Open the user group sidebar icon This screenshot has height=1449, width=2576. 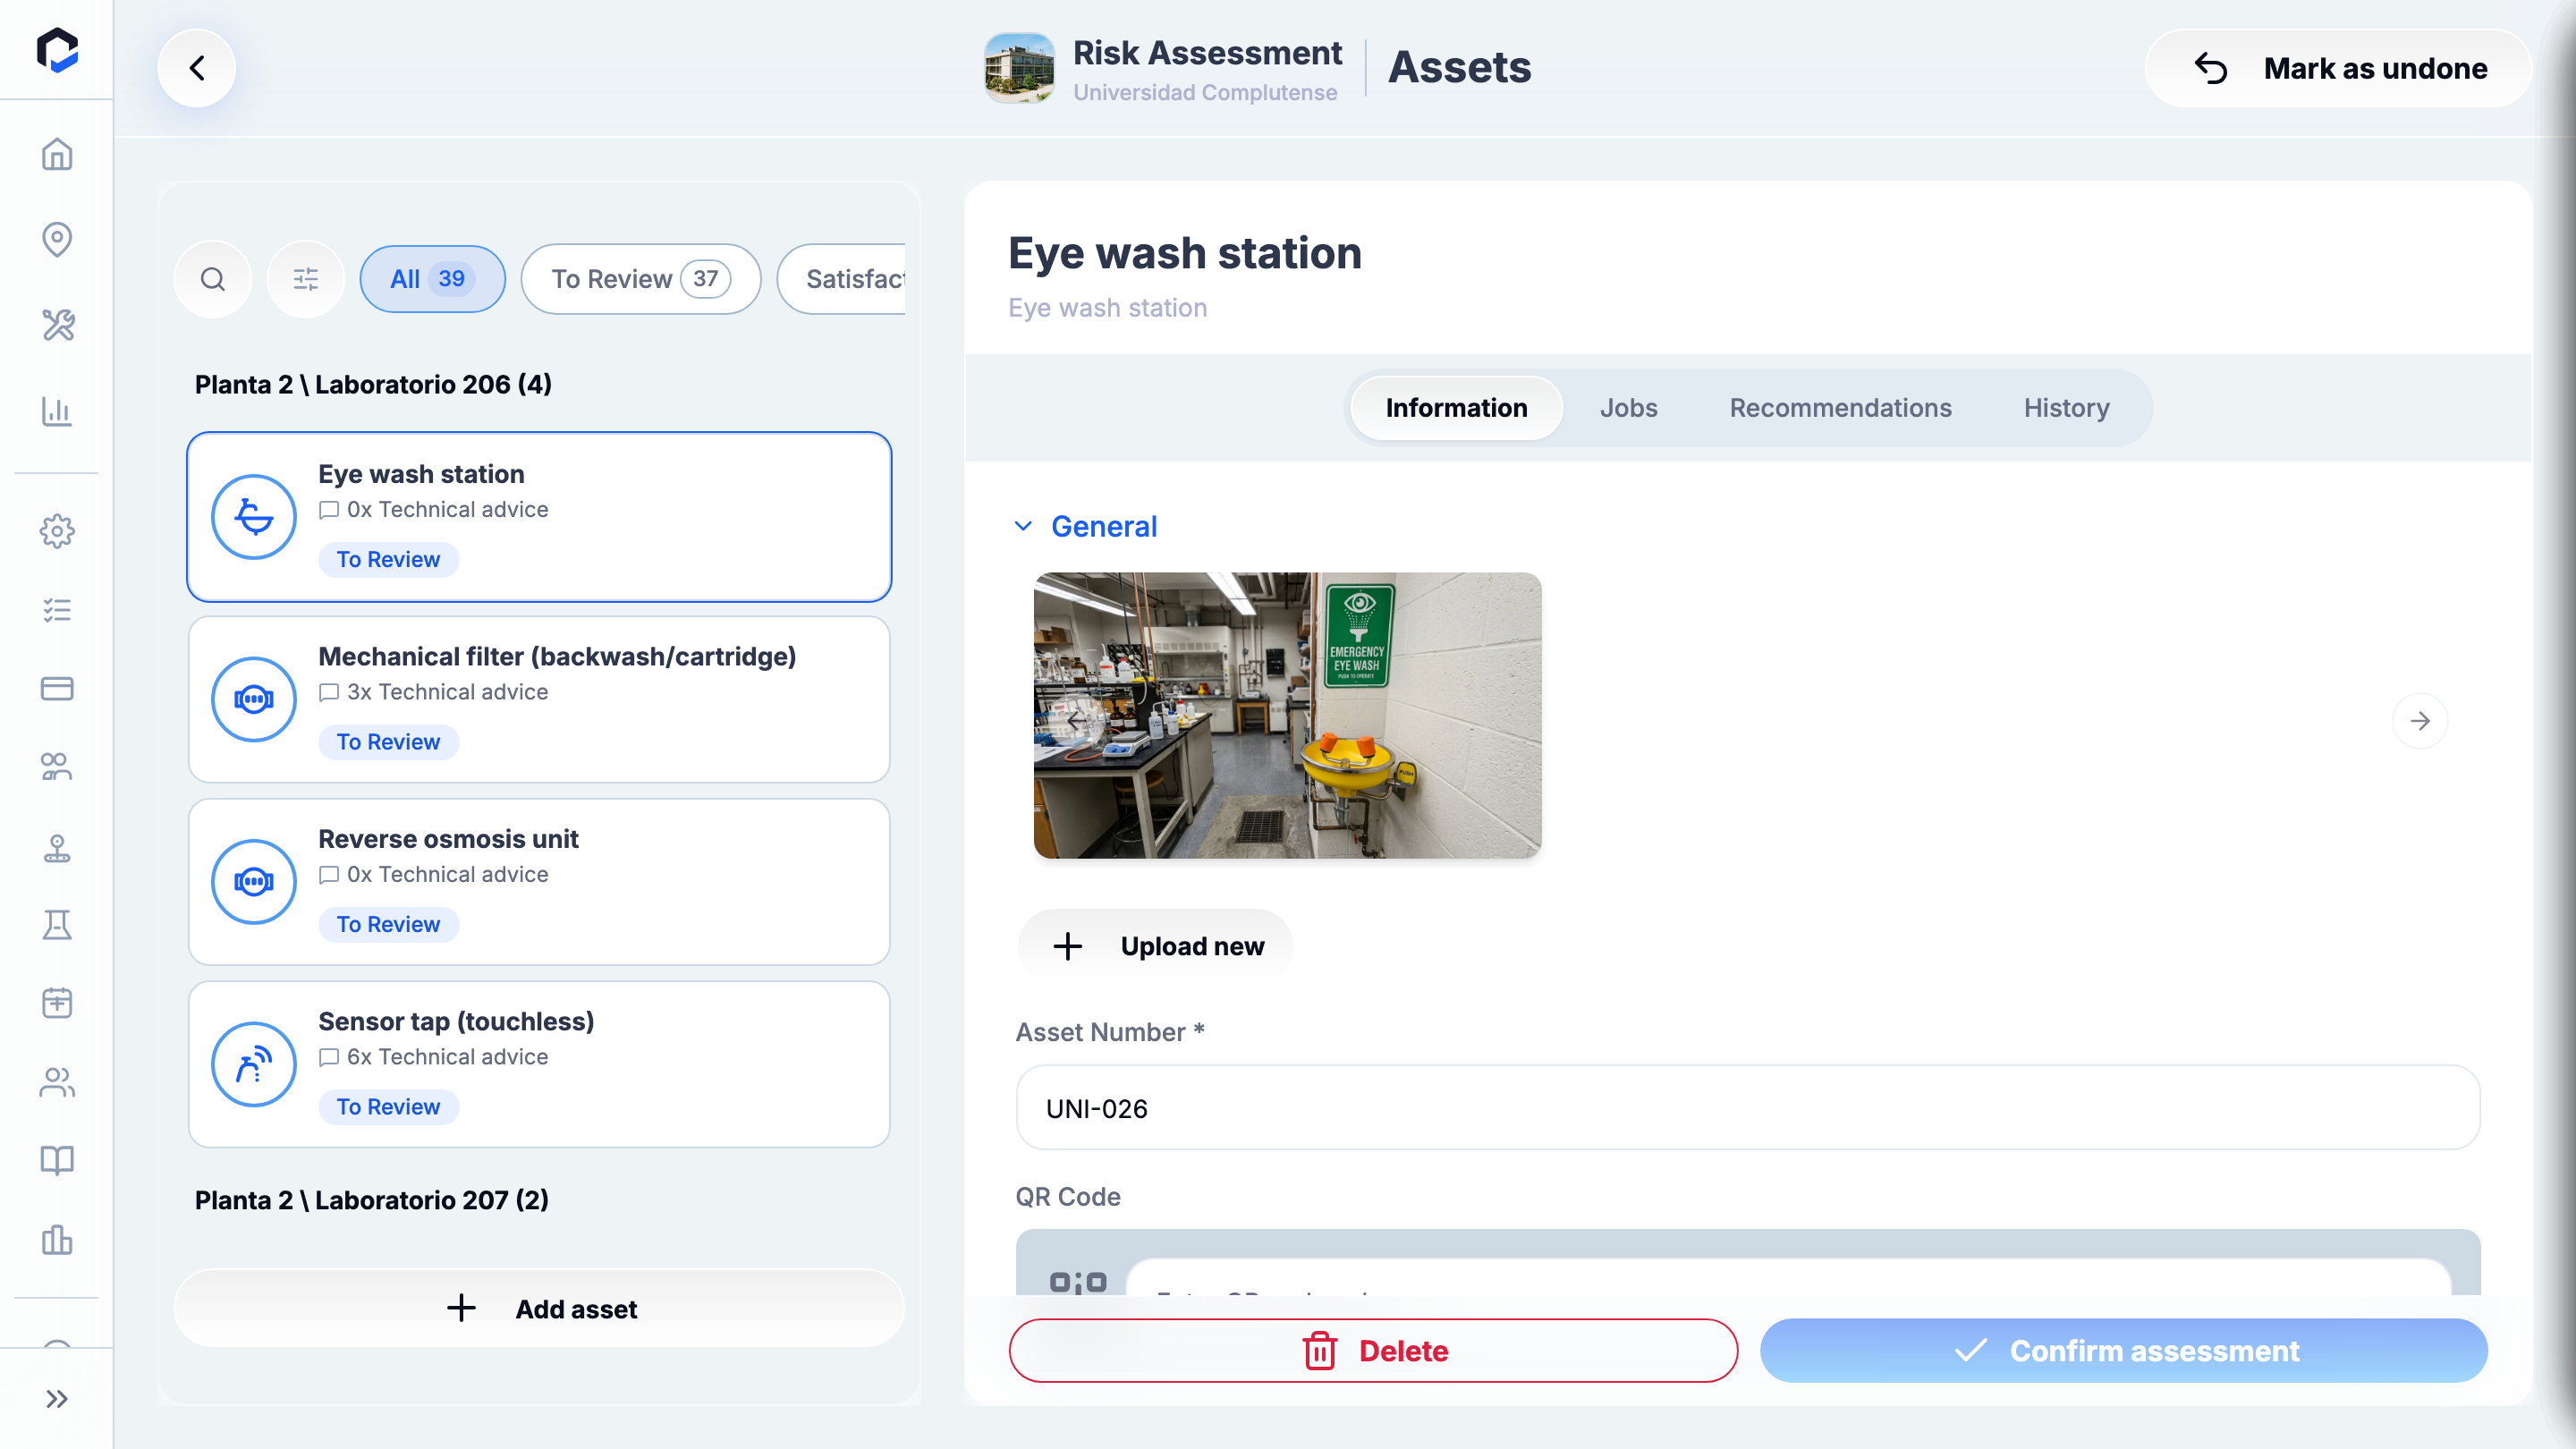tap(57, 767)
